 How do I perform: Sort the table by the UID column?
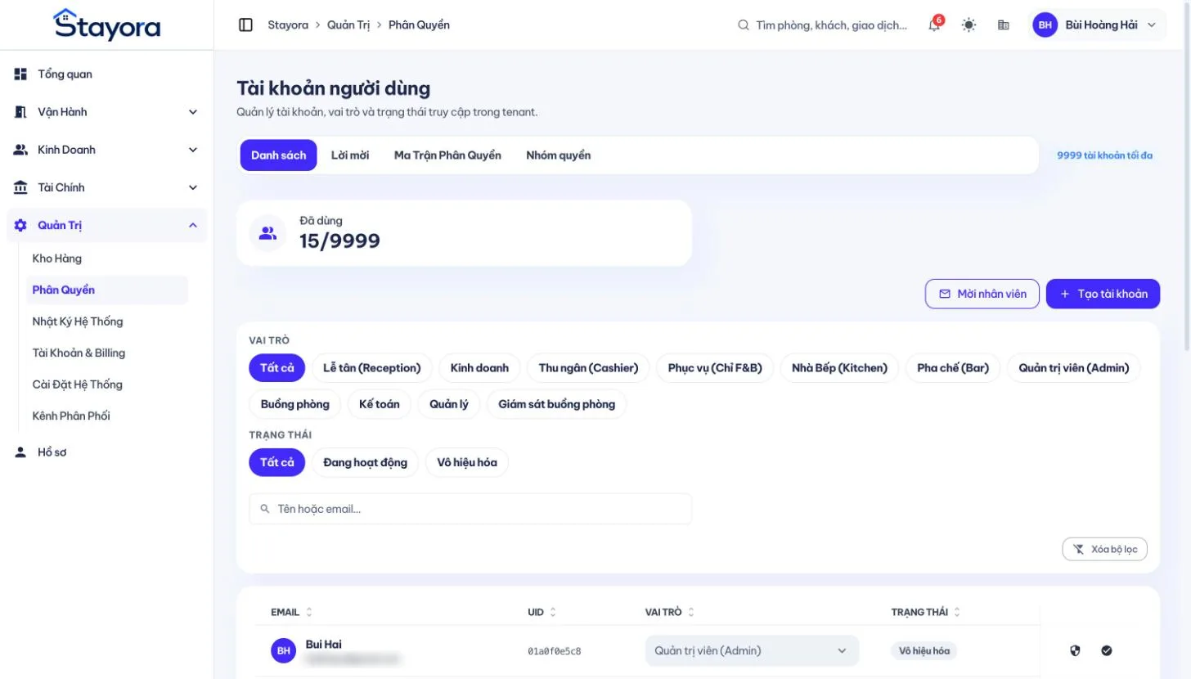(542, 612)
